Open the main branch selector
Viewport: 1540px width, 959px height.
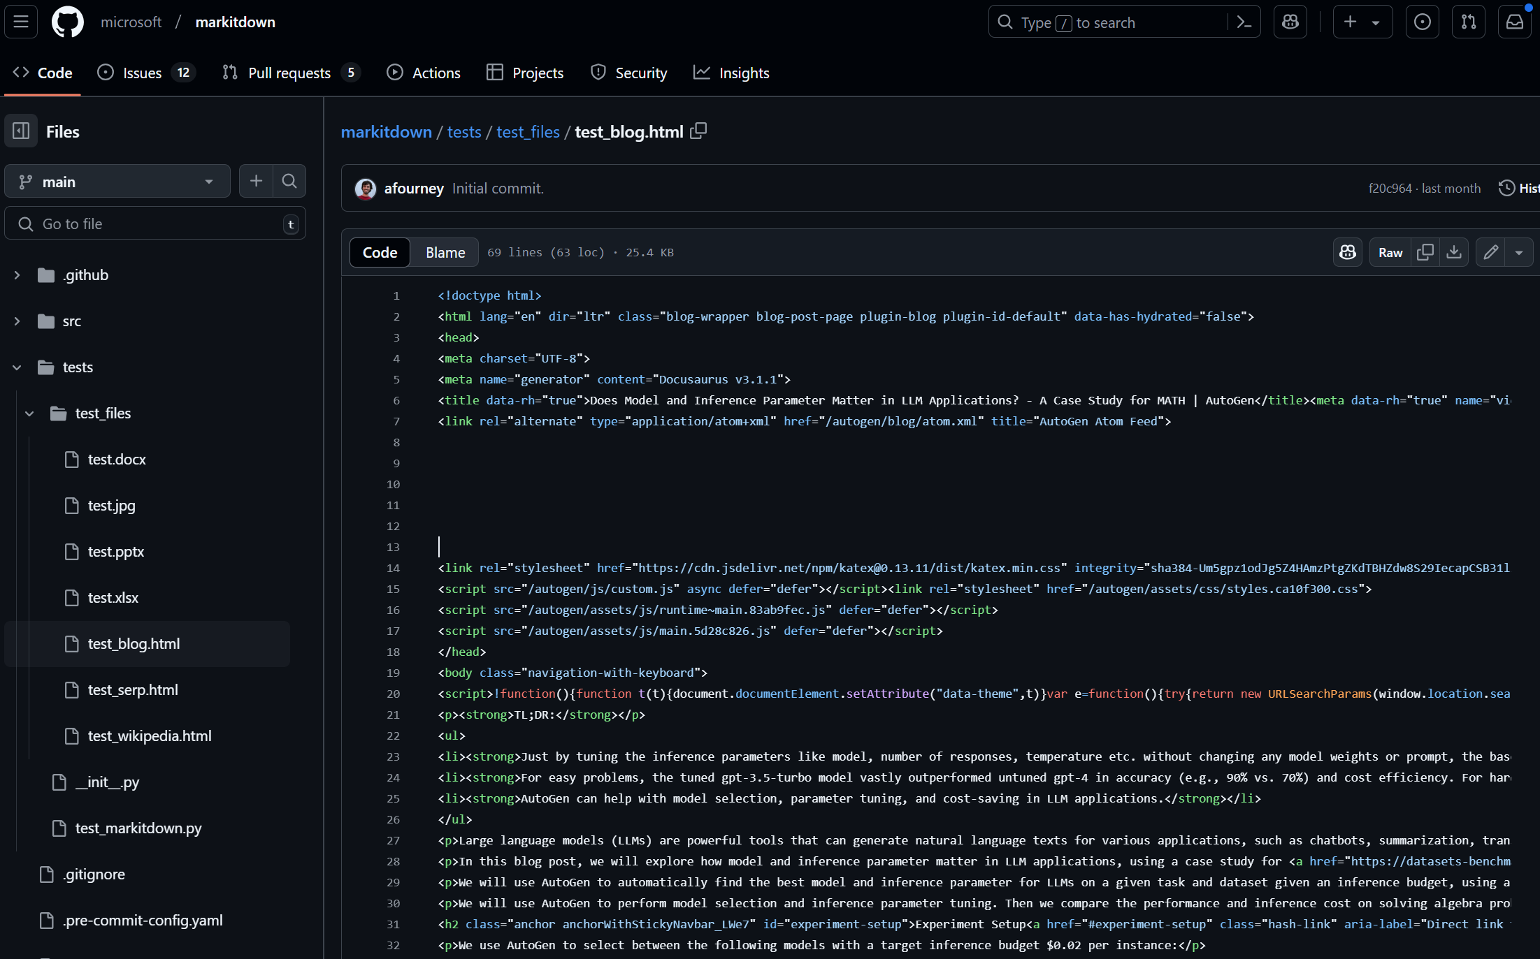[117, 181]
